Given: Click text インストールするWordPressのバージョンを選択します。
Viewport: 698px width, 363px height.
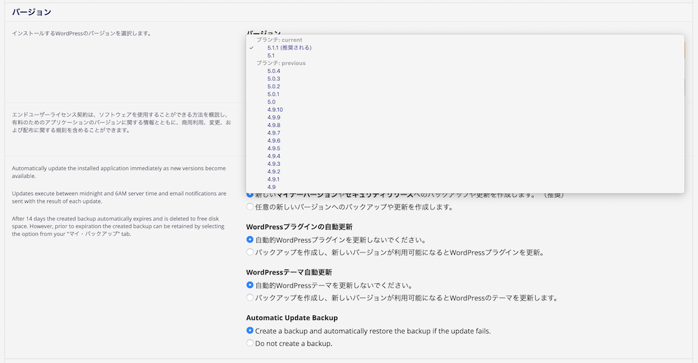Looking at the screenshot, I should (82, 33).
